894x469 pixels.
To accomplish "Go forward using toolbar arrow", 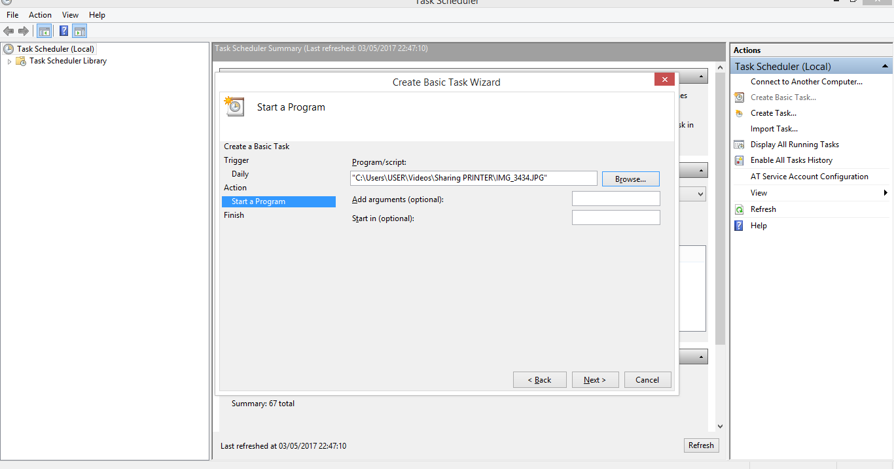I will [x=24, y=31].
